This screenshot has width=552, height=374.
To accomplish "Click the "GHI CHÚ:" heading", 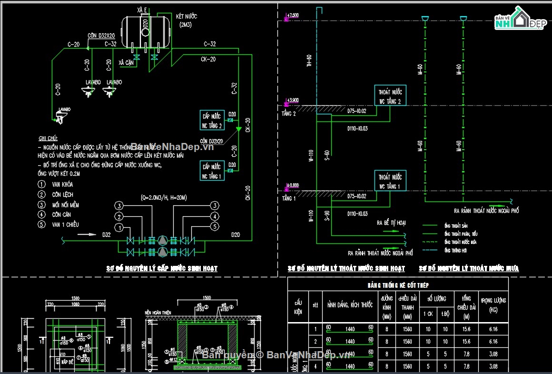I will click(x=48, y=139).
